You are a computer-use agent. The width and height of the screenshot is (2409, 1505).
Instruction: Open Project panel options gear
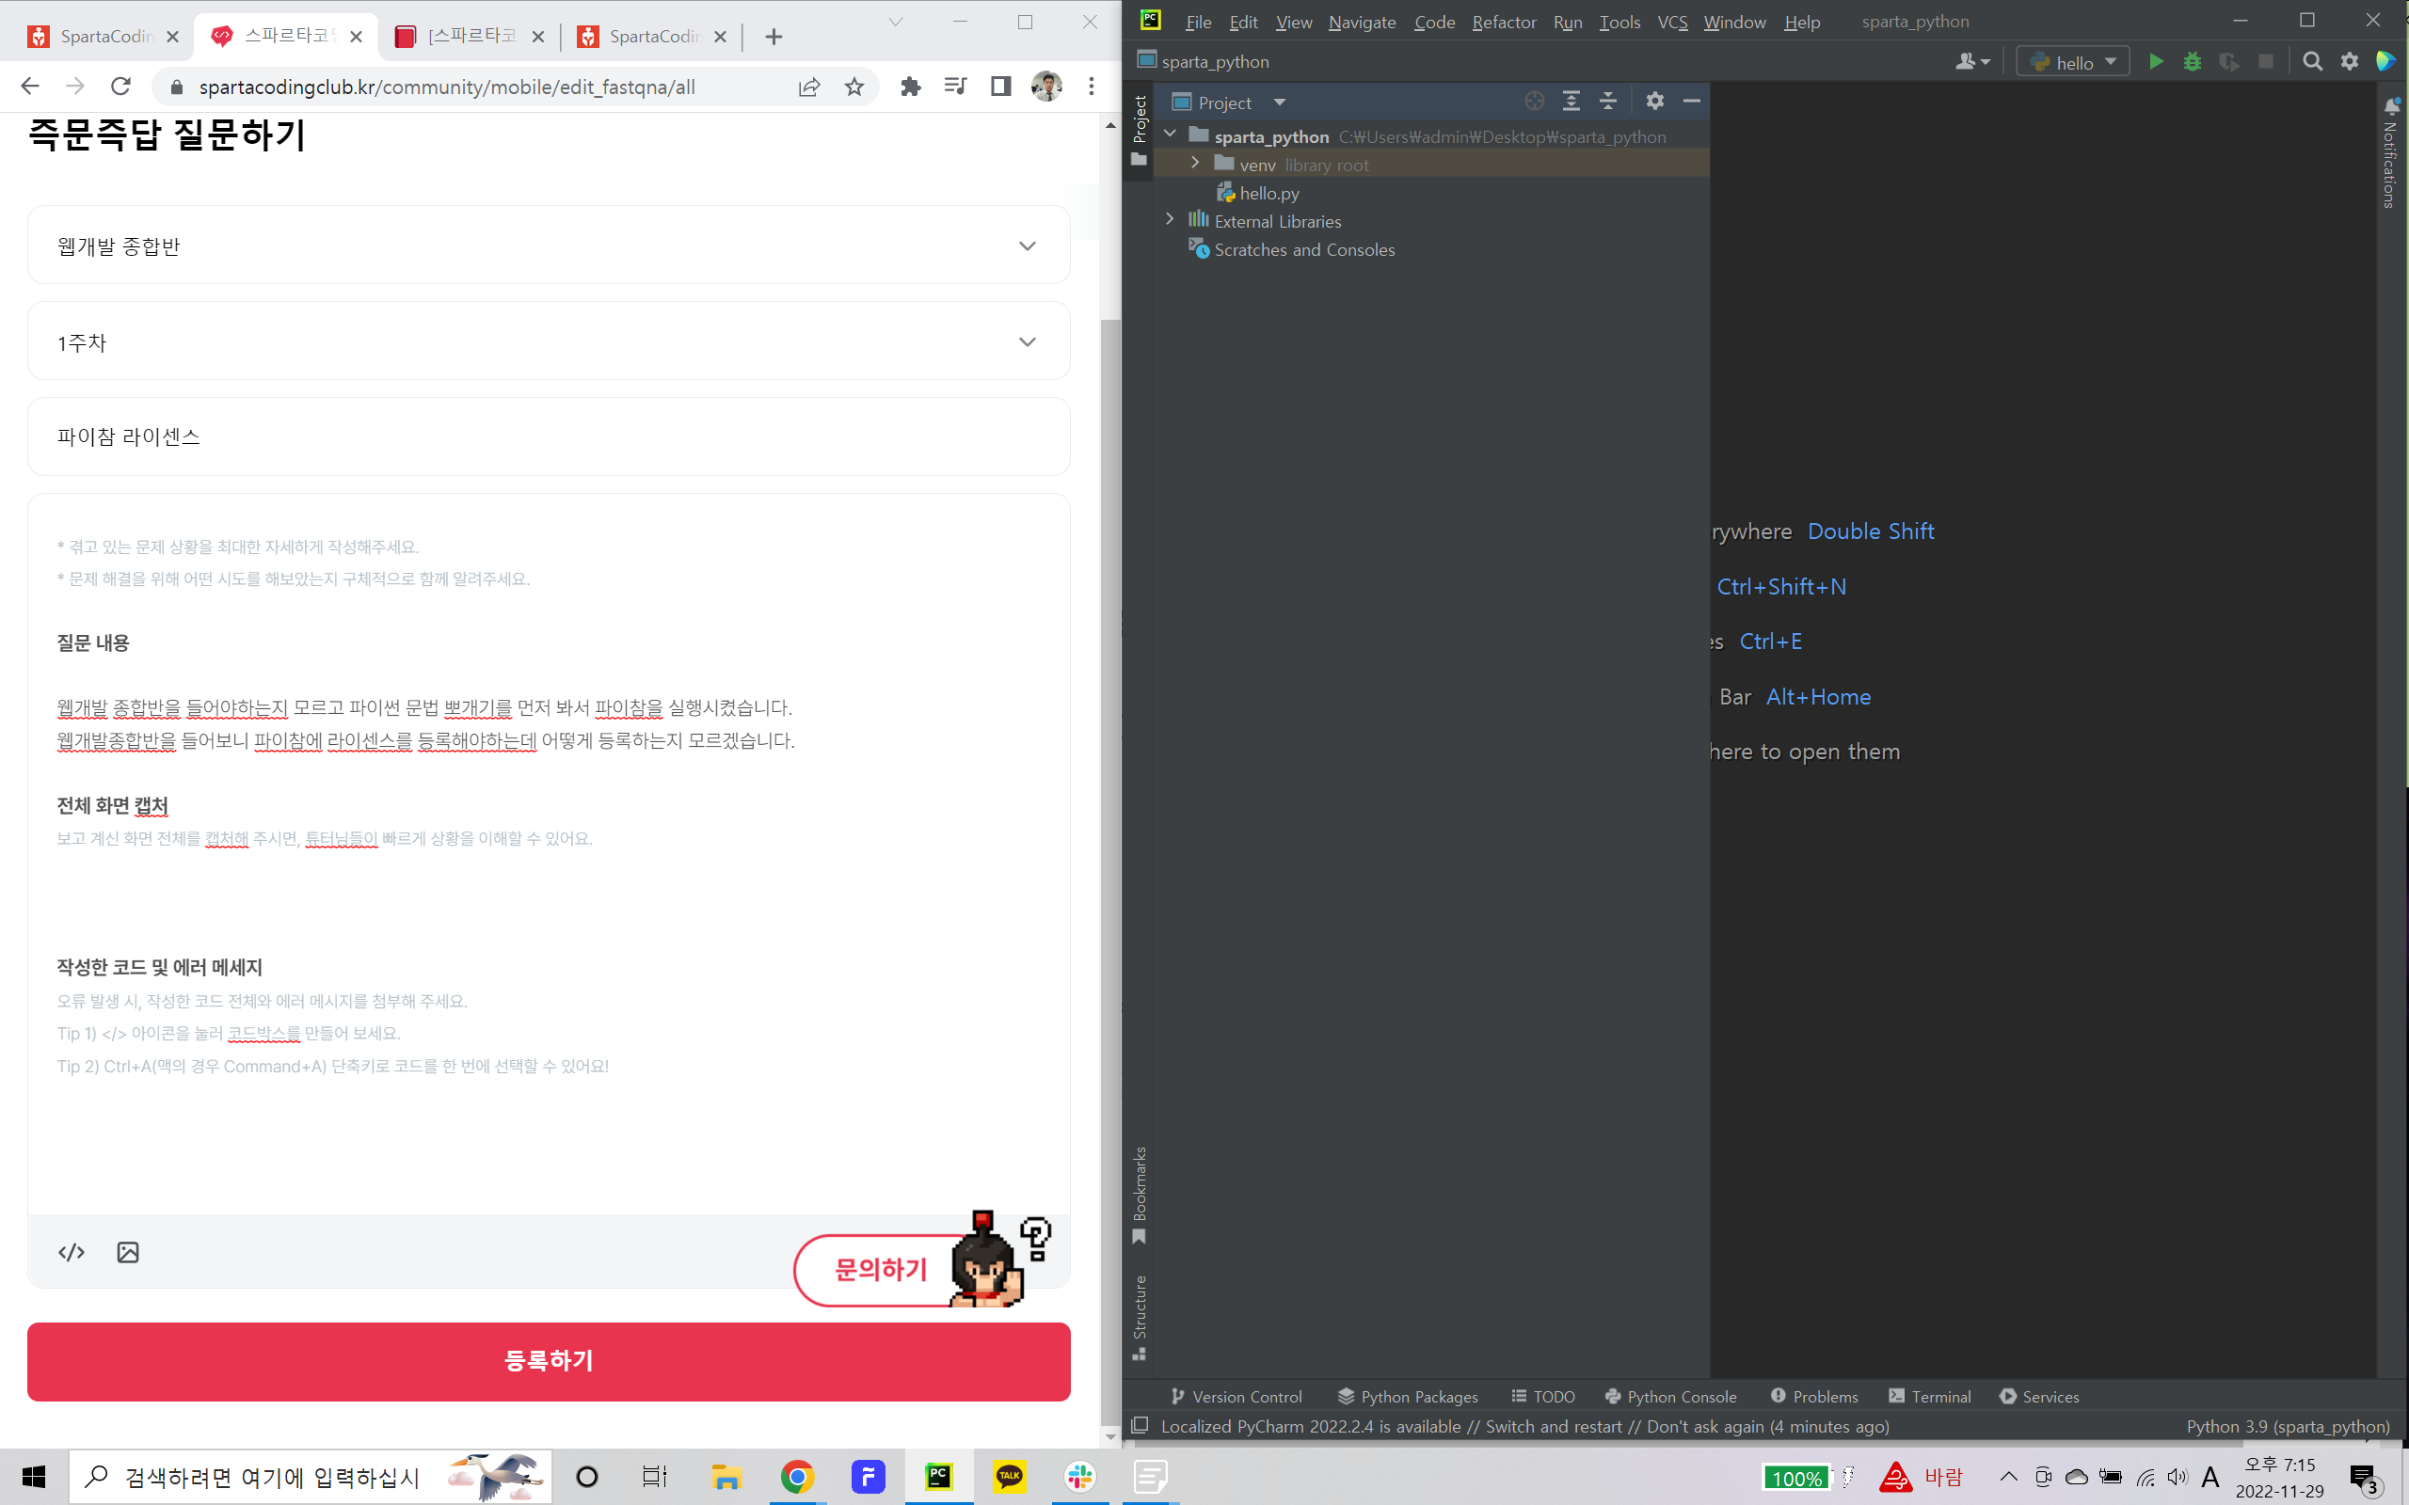(x=1654, y=102)
